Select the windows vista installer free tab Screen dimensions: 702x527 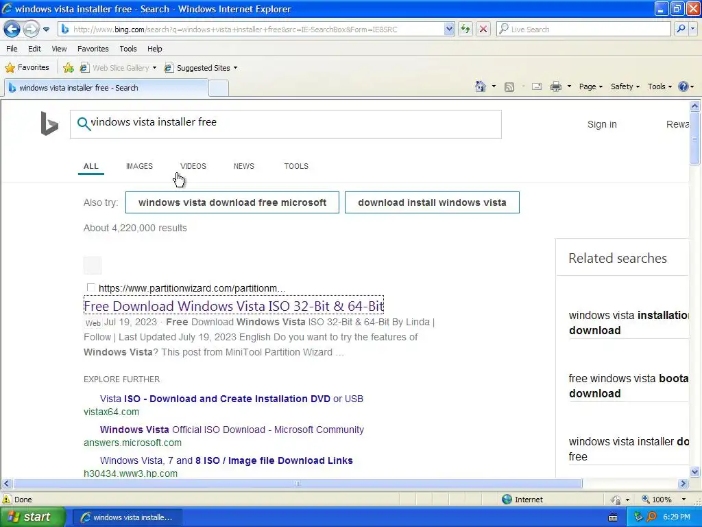pos(106,88)
